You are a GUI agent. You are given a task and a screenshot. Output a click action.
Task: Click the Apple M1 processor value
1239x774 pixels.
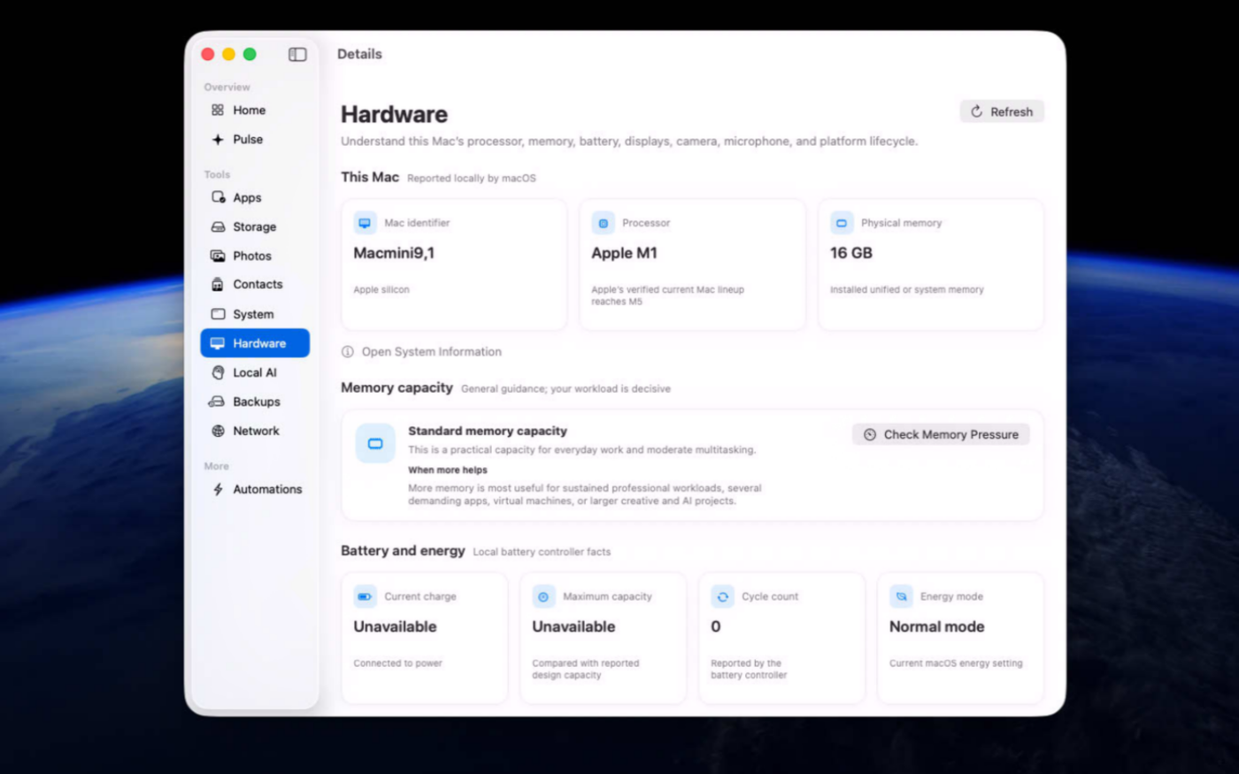click(624, 253)
